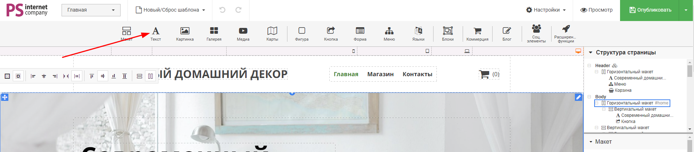The image size is (694, 152).
Task: Open the Коммерция cart tool
Action: point(477,34)
